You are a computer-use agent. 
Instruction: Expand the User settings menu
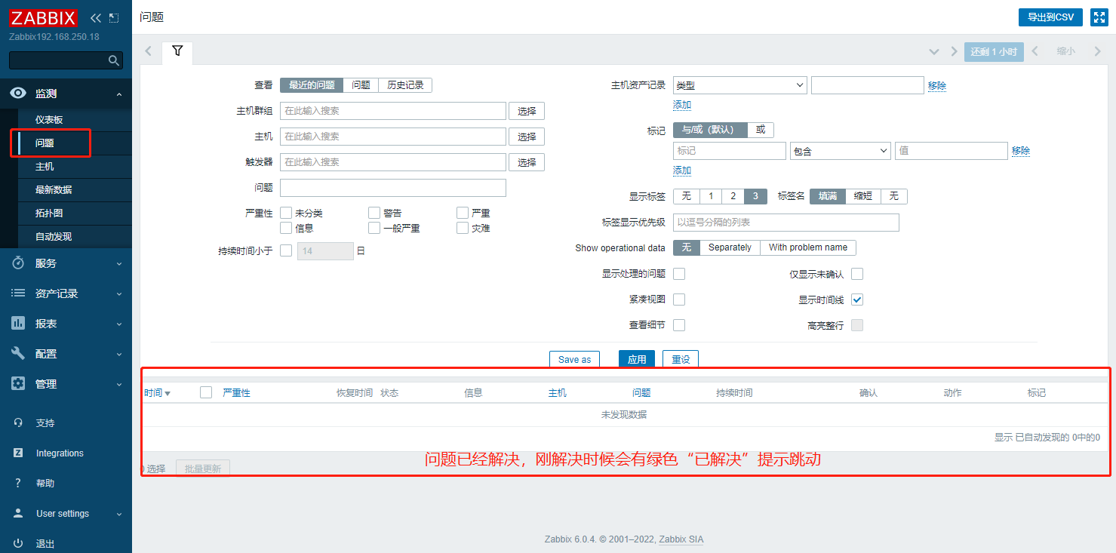[118, 514]
